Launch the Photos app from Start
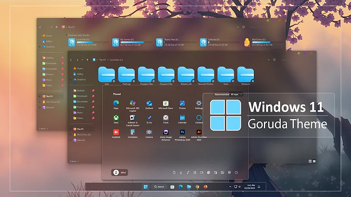This screenshot has width=351, height=197. [x=182, y=104]
